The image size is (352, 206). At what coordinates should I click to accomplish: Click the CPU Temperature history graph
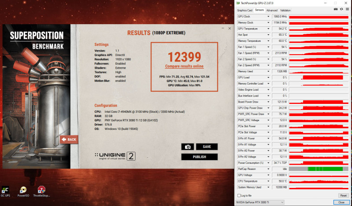tap(319, 181)
